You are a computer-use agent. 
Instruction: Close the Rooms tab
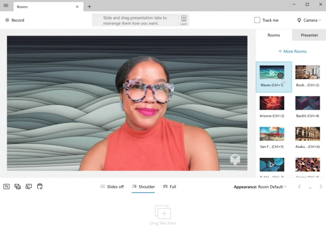[77, 7]
